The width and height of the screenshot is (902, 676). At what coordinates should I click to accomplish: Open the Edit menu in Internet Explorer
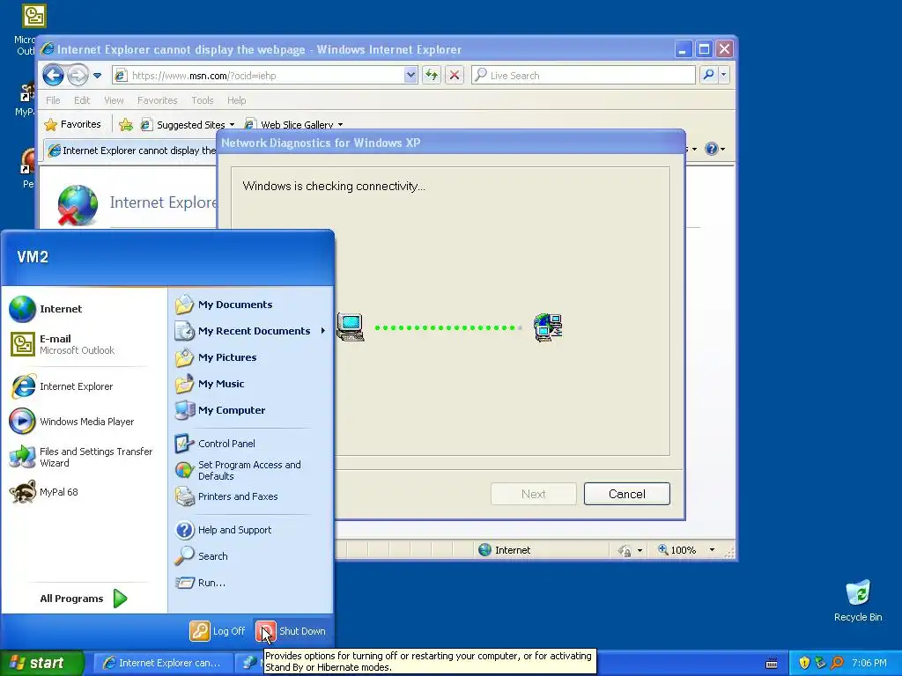tap(82, 100)
